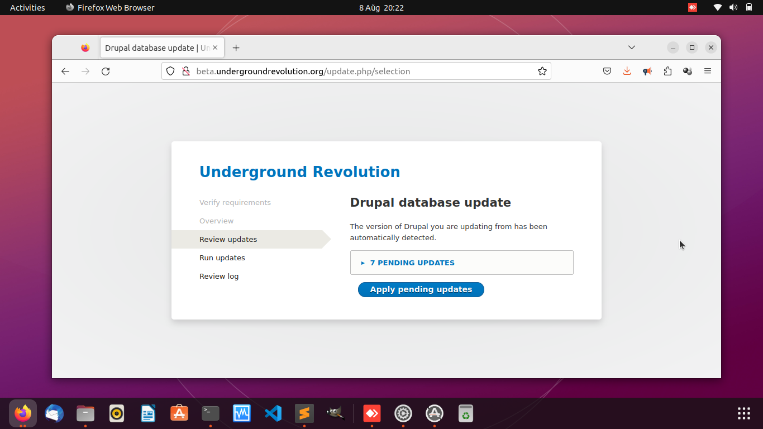This screenshot has width=763, height=429.
Task: Click the Drupal database update heading
Action: (x=431, y=202)
